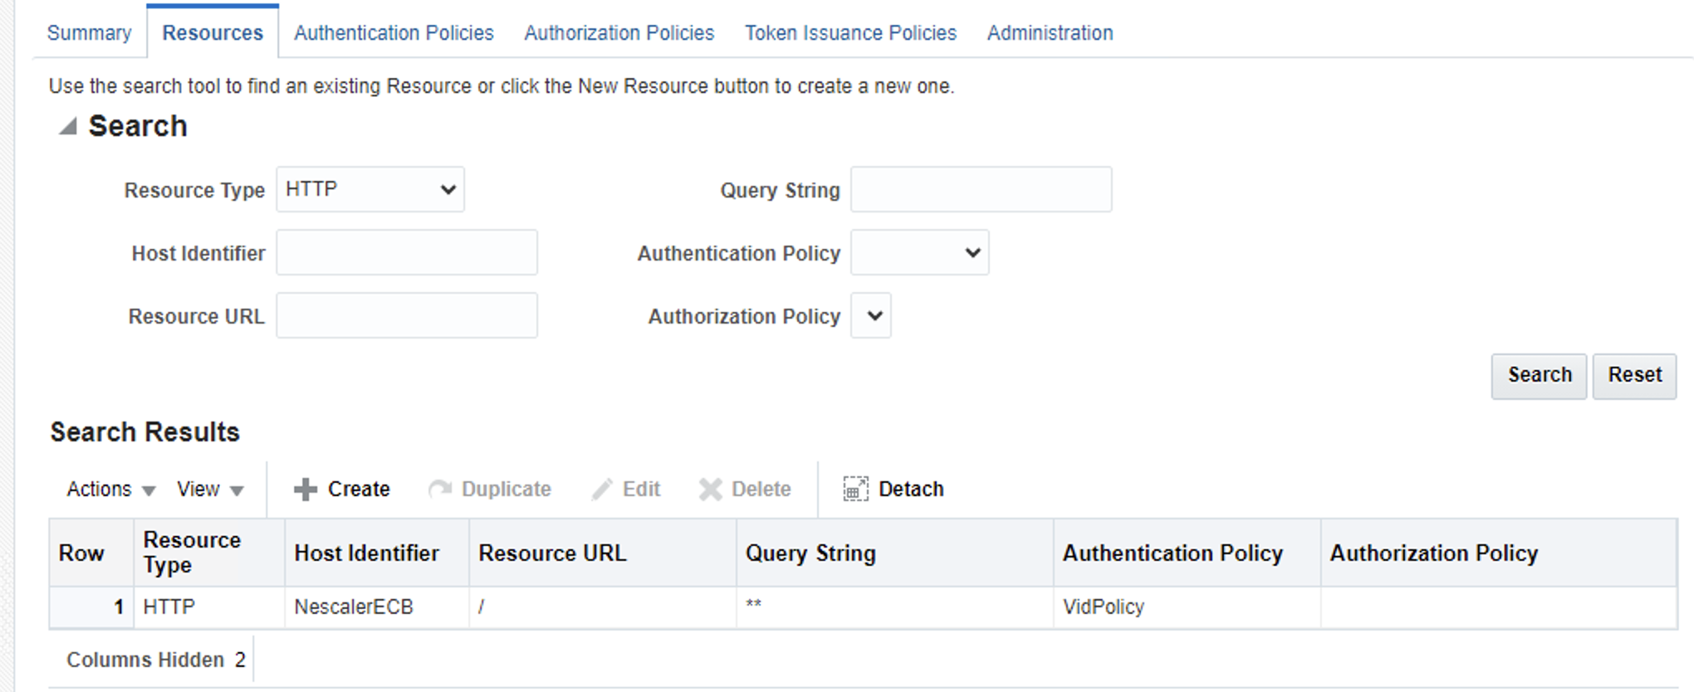Go to Token Issuance Policies tab
This screenshot has width=1694, height=692.
pos(850,33)
